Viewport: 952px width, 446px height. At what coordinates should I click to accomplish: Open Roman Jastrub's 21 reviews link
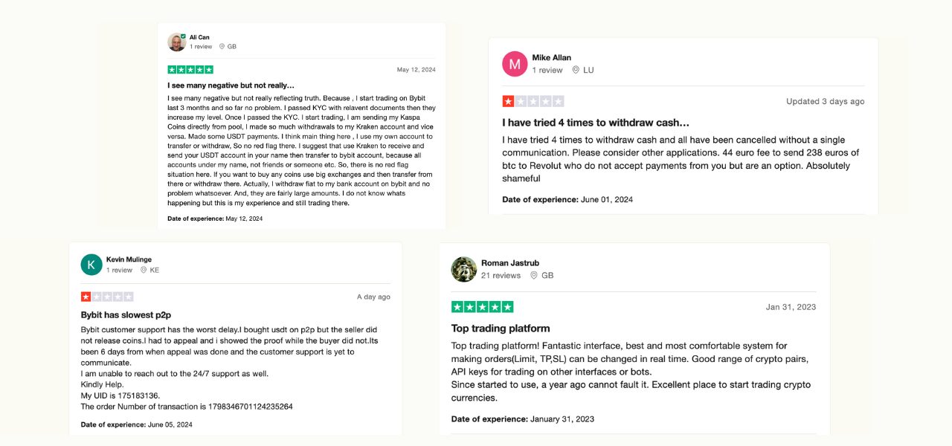[x=501, y=276]
